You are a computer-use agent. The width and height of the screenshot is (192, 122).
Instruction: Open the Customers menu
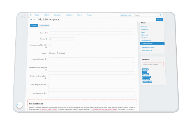pos(58,15)
